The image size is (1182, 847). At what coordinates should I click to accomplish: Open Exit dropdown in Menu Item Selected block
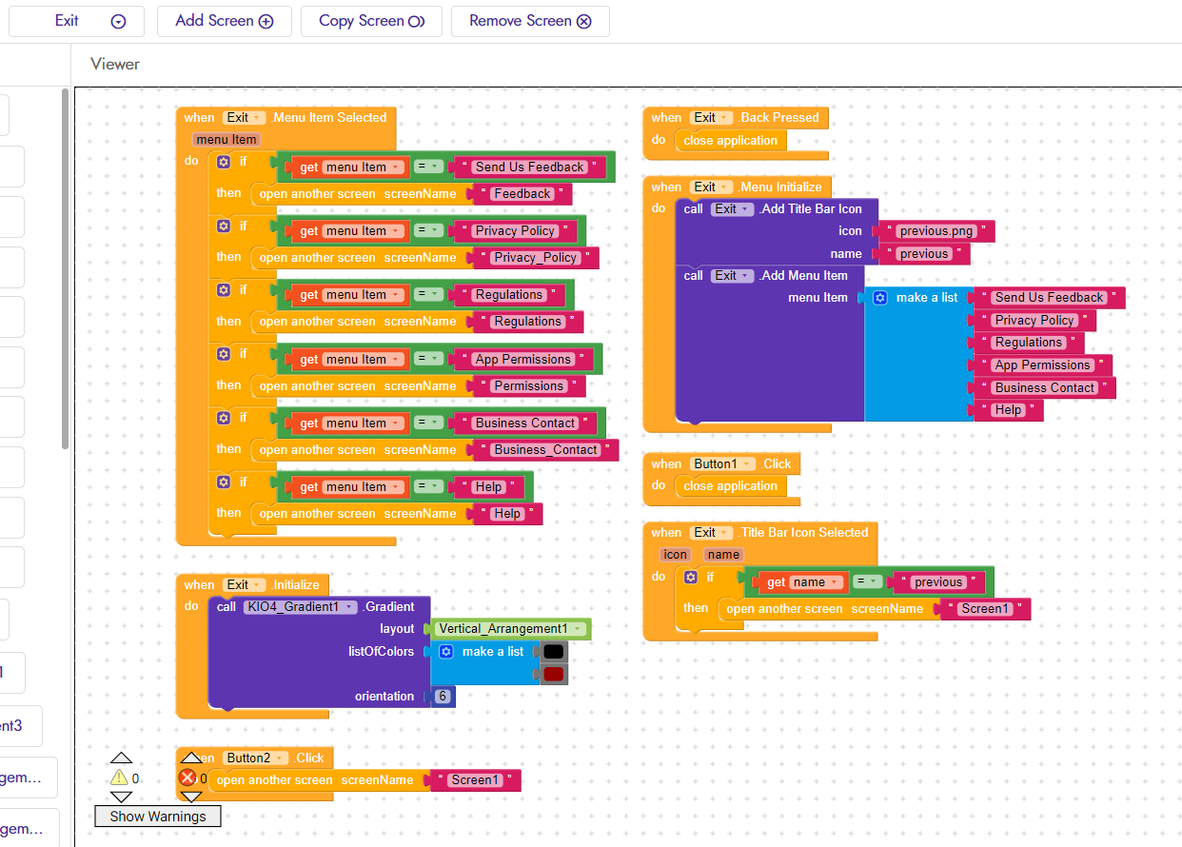coord(243,118)
